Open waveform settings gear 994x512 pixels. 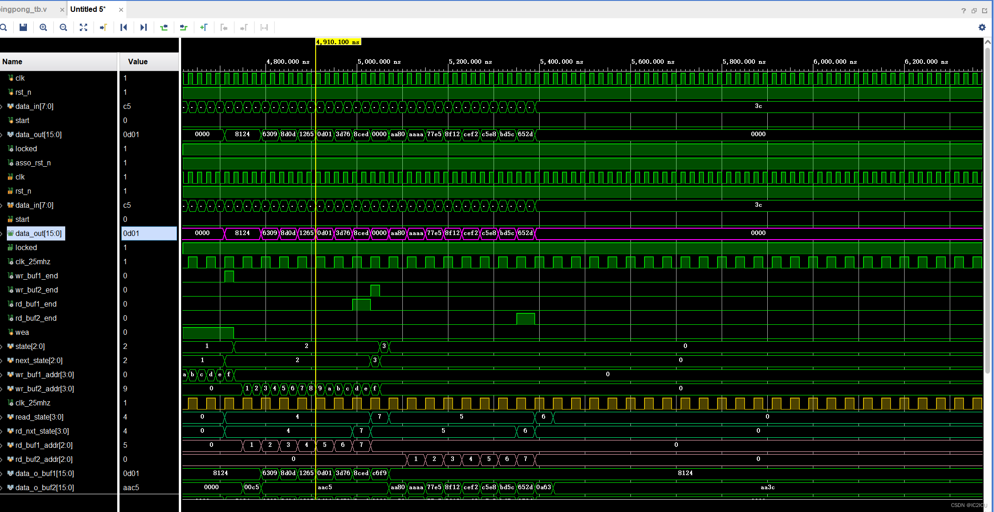[982, 27]
